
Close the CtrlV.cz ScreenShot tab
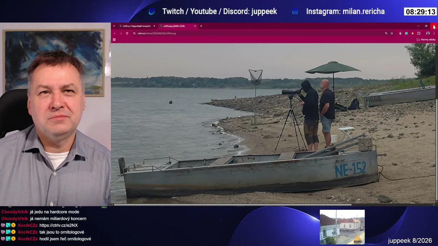pos(154,26)
